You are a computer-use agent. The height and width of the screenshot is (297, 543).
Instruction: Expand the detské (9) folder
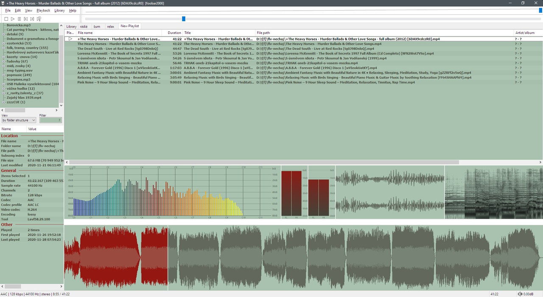pos(4,34)
